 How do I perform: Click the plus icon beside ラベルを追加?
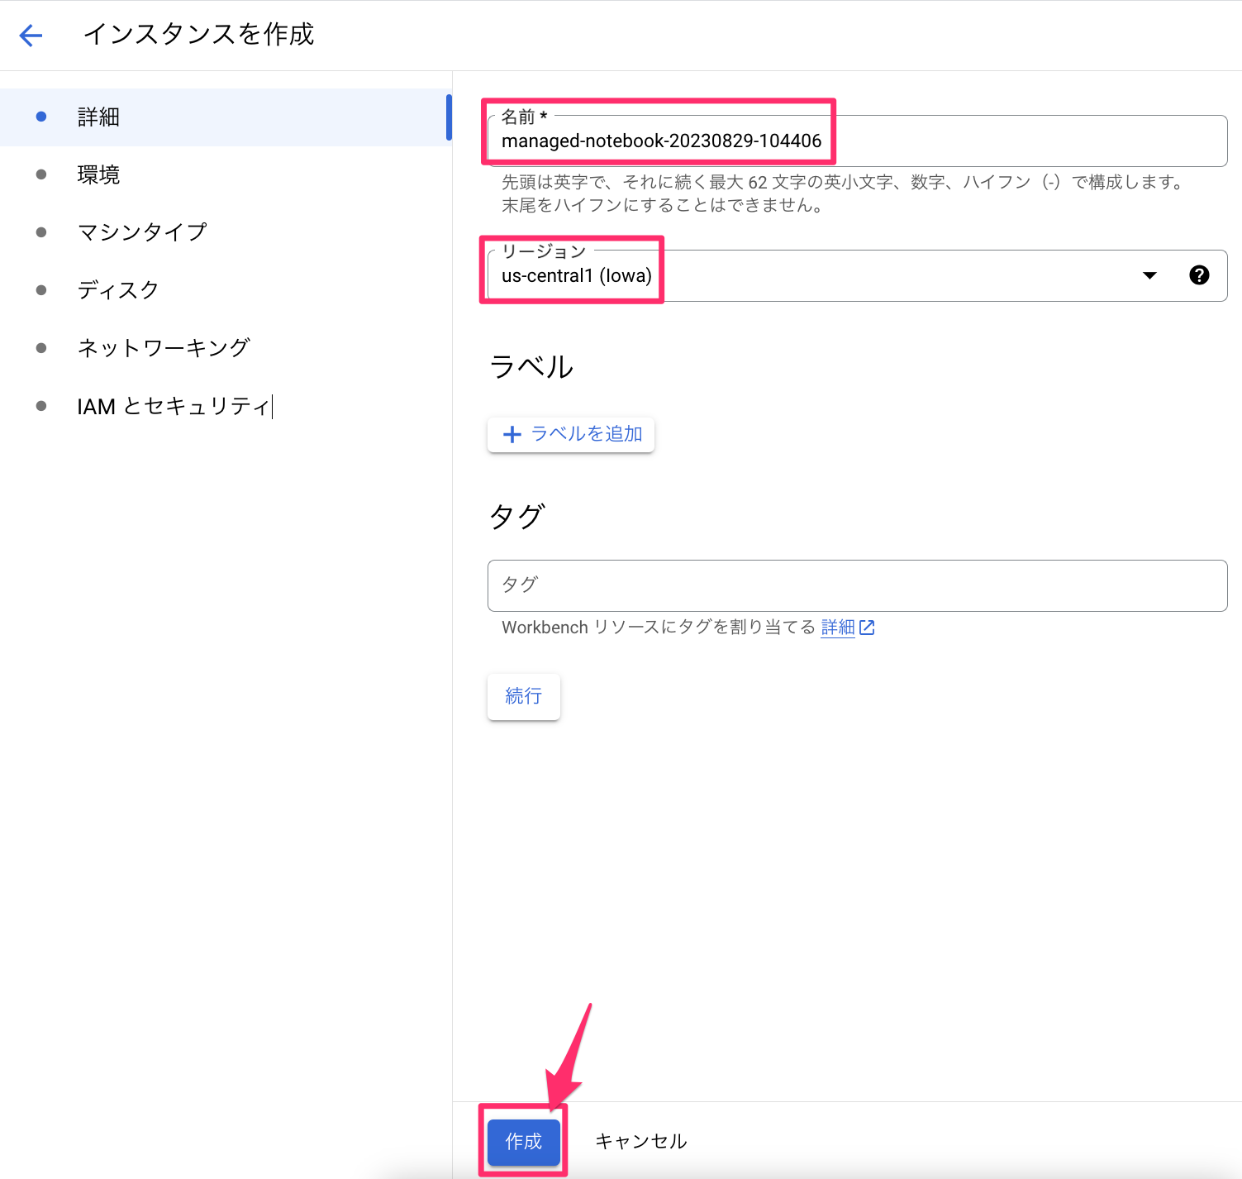tap(512, 434)
